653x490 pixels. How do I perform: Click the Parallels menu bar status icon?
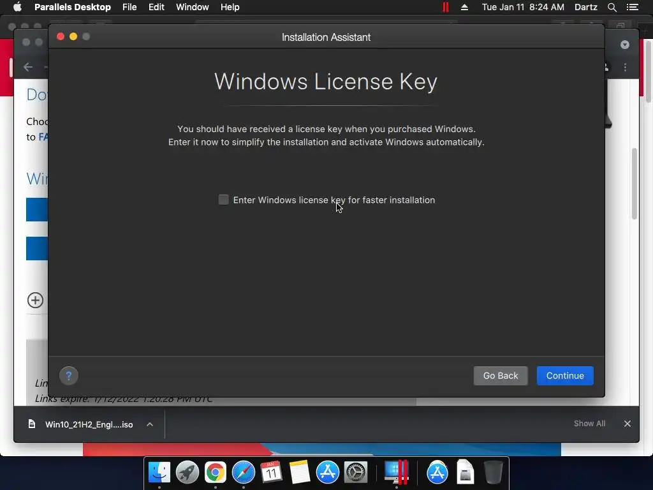point(446,7)
